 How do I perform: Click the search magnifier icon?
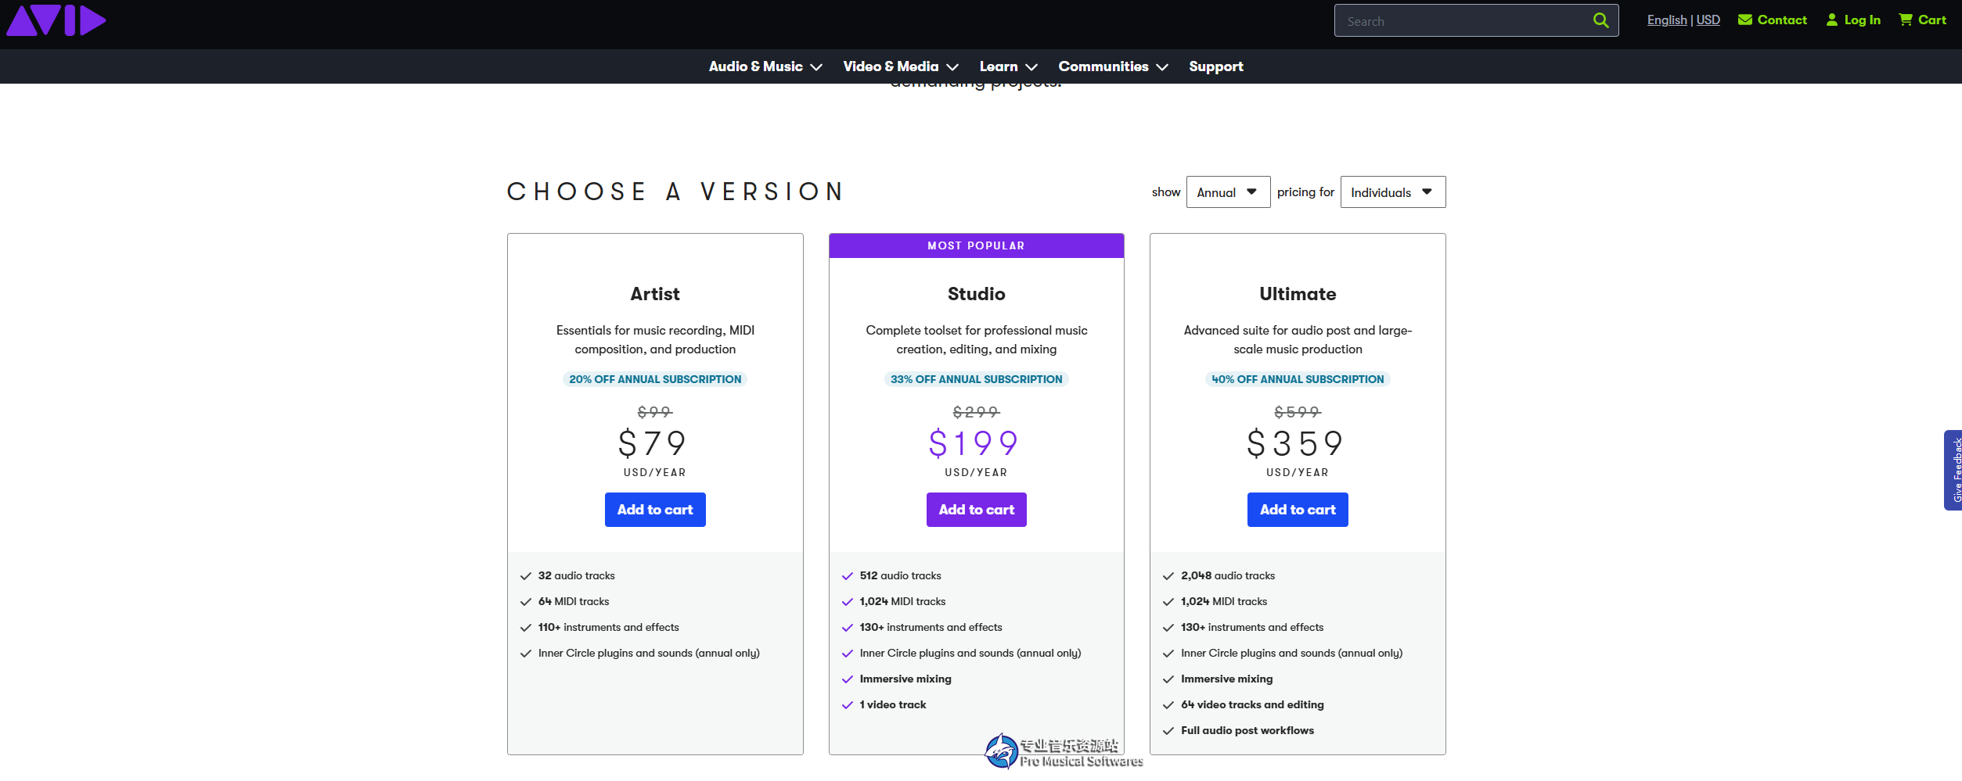tap(1600, 20)
